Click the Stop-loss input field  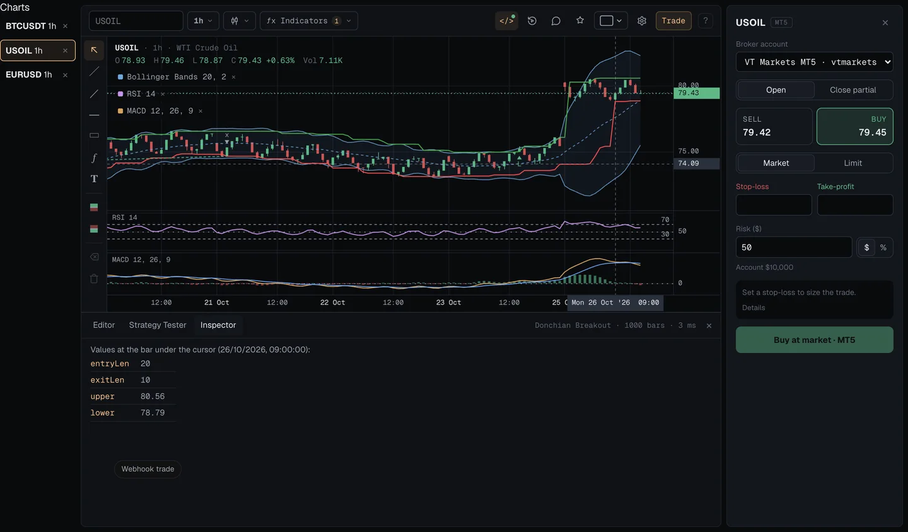click(774, 205)
